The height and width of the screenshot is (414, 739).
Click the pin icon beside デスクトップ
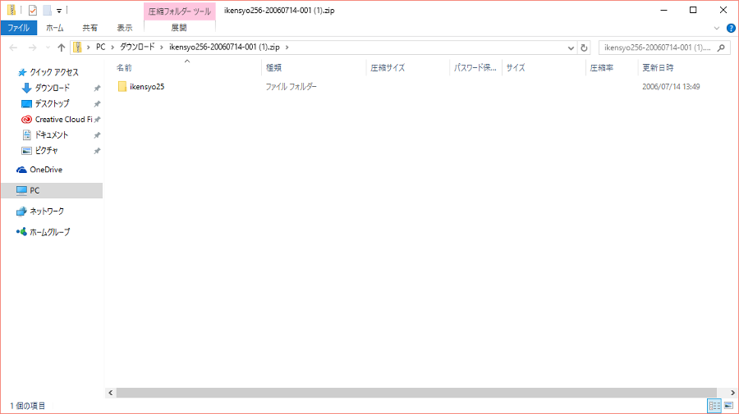(97, 103)
